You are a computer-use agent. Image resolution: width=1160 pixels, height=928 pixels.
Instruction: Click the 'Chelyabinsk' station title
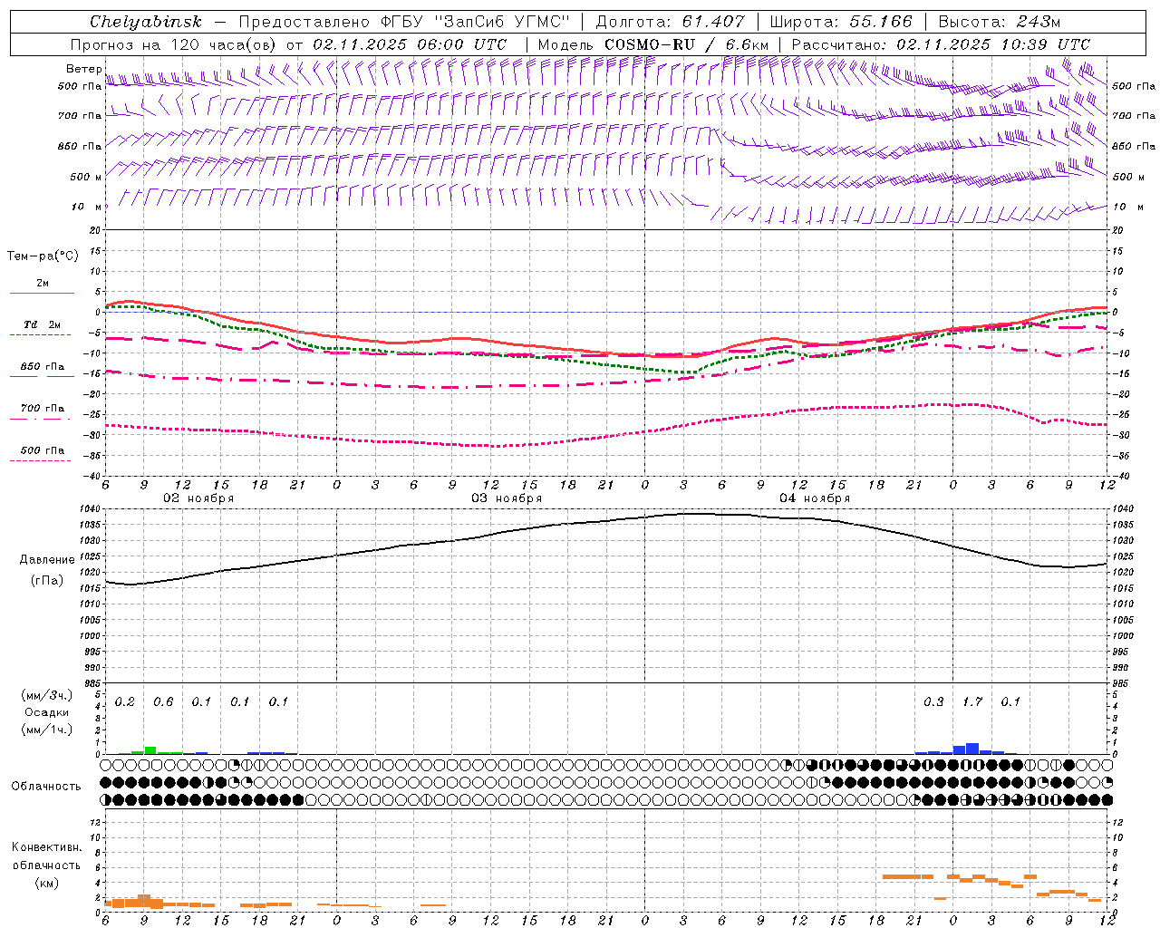(x=145, y=22)
